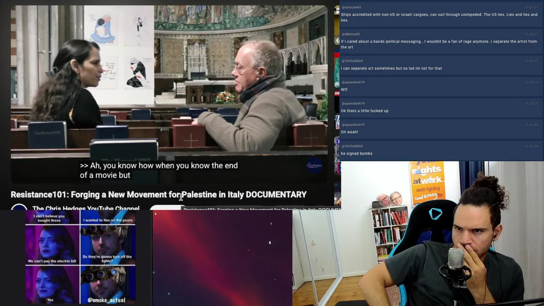Viewport: 544px width, 306px height.
Task: Click the 'Oh woah!' chat message
Action: (x=349, y=132)
